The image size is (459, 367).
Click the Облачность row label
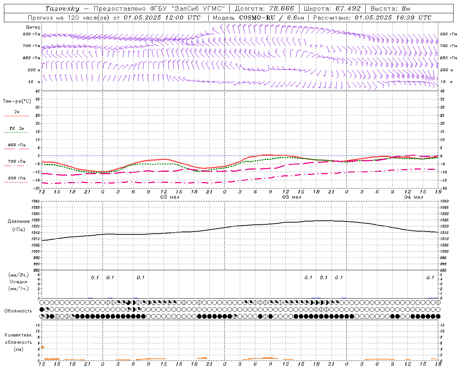coord(18,311)
